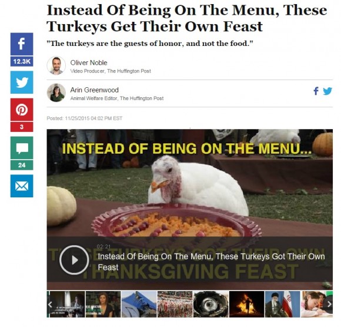The image size is (341, 327).
Task: Show next video thumbnails with right chevron
Action: [x=329, y=304]
